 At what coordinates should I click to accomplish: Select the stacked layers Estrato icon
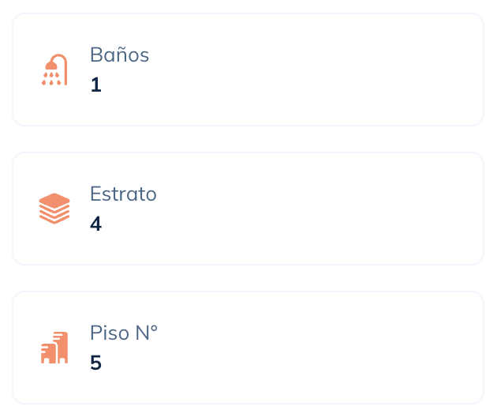tap(54, 209)
